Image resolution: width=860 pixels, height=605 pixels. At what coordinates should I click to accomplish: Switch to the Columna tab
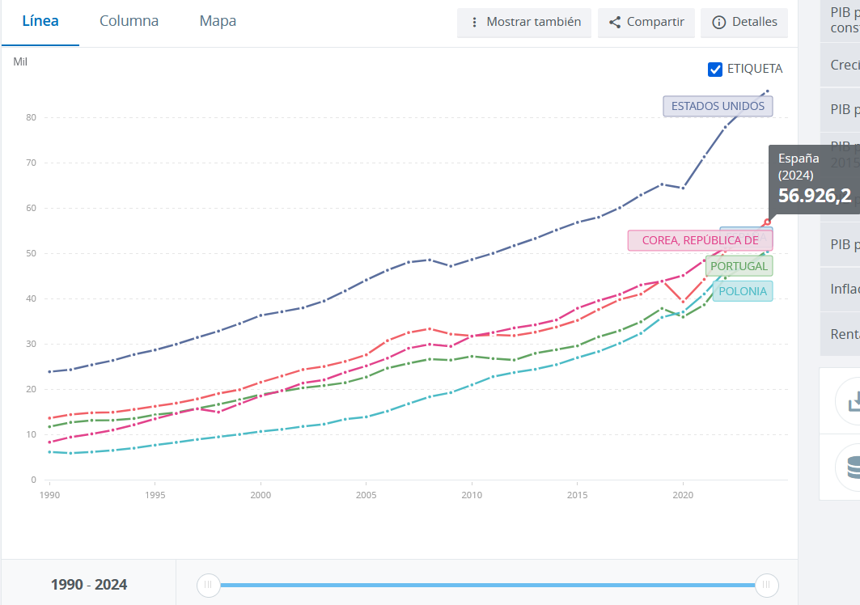pyautogui.click(x=129, y=21)
